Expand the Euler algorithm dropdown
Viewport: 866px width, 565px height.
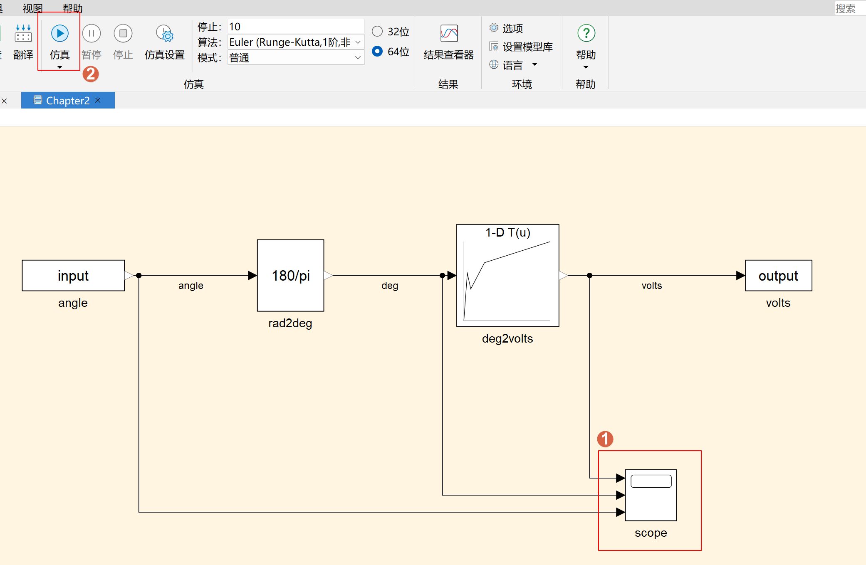coord(358,42)
